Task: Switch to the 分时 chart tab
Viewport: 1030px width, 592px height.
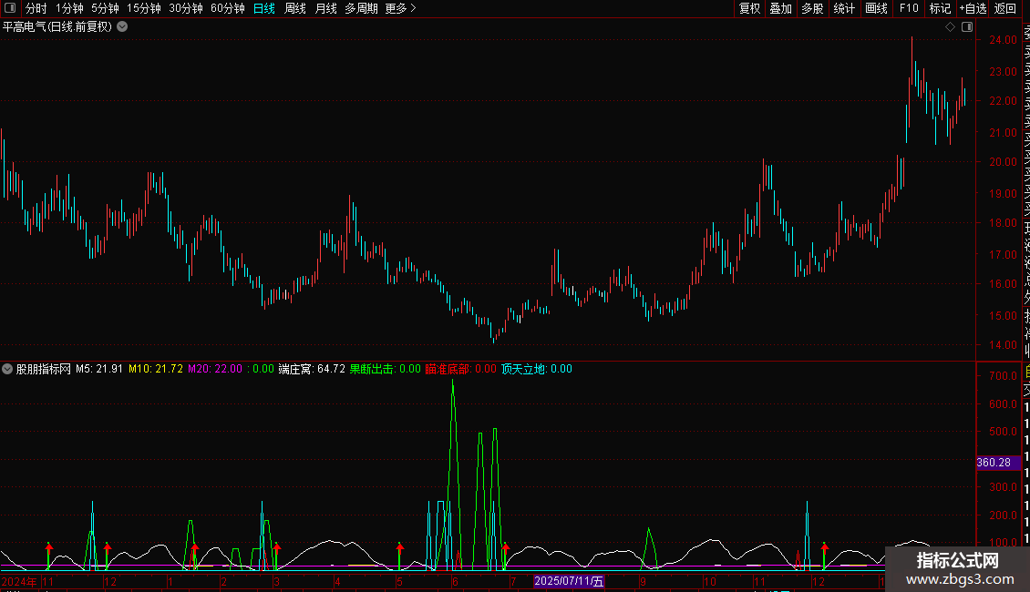Action: [x=36, y=8]
